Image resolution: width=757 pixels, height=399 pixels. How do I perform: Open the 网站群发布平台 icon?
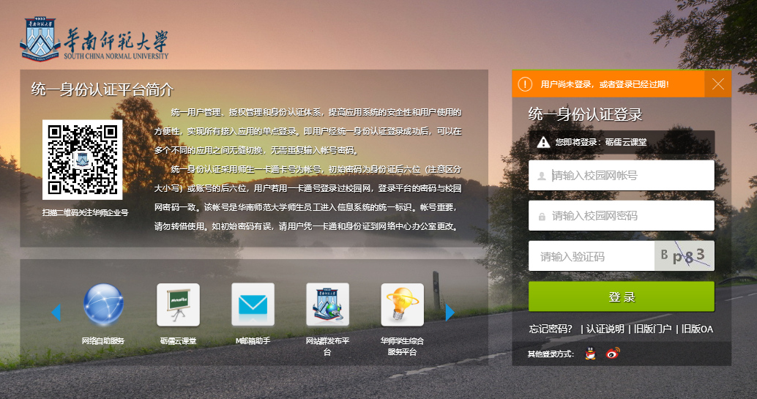coord(327,305)
